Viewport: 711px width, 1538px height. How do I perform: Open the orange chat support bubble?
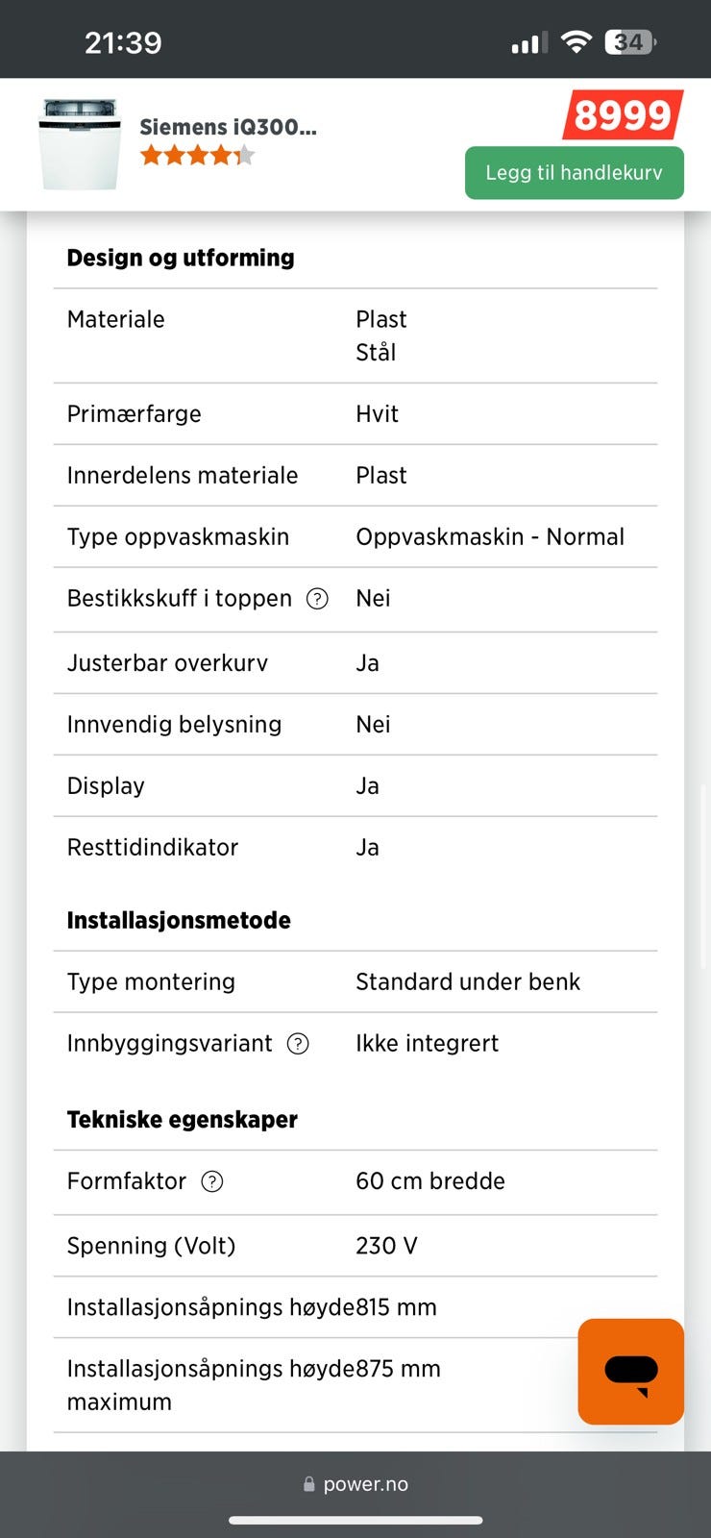coord(630,1371)
